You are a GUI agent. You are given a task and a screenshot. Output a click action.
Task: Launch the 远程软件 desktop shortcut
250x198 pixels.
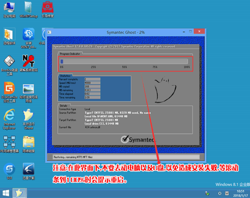pos(9,35)
